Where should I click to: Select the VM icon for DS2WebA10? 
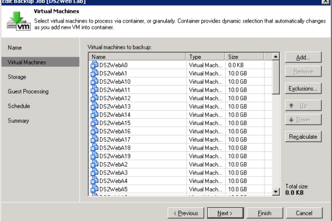point(94,81)
